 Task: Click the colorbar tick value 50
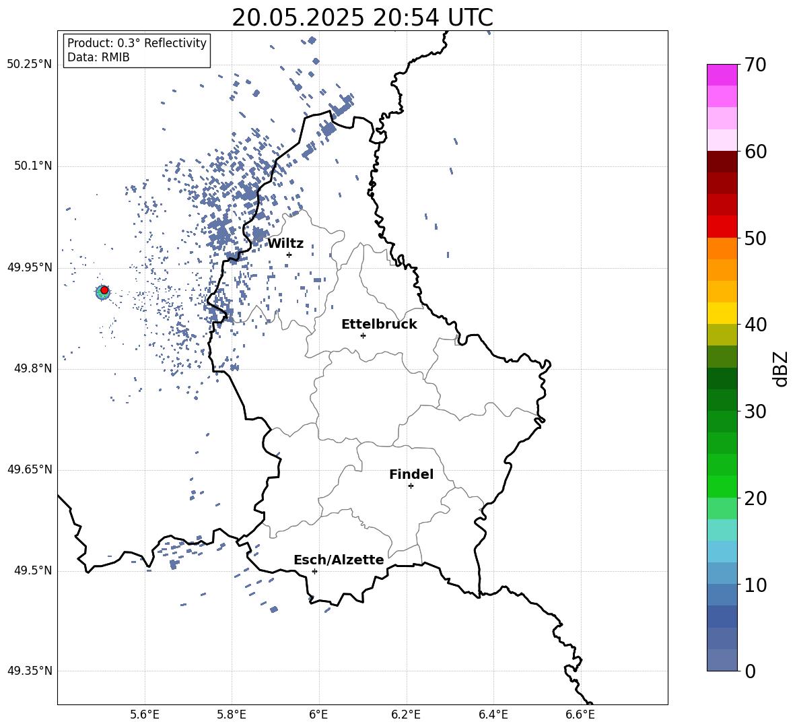(x=755, y=238)
